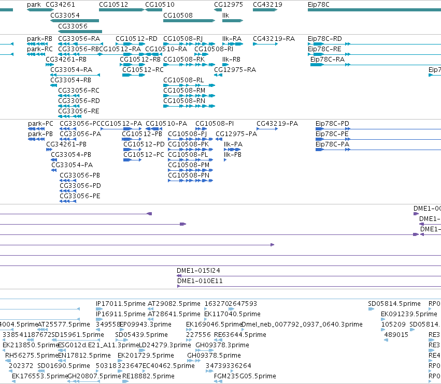Click the CG34261 gene label

point(60,5)
